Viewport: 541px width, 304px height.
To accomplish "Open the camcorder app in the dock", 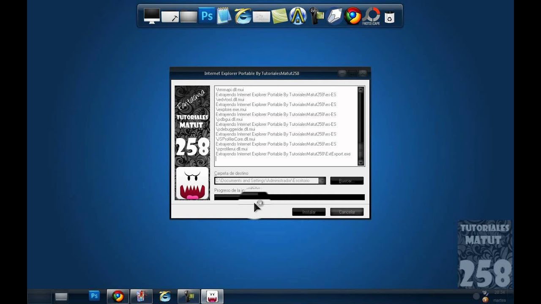I will tap(316, 16).
